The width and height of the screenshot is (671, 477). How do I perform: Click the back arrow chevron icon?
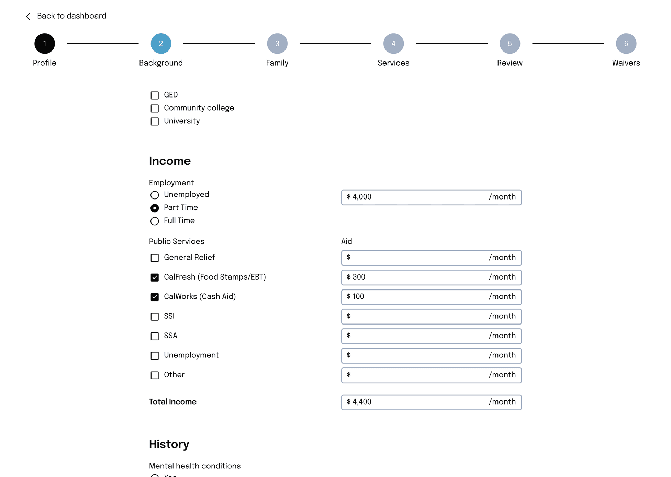pos(28,16)
